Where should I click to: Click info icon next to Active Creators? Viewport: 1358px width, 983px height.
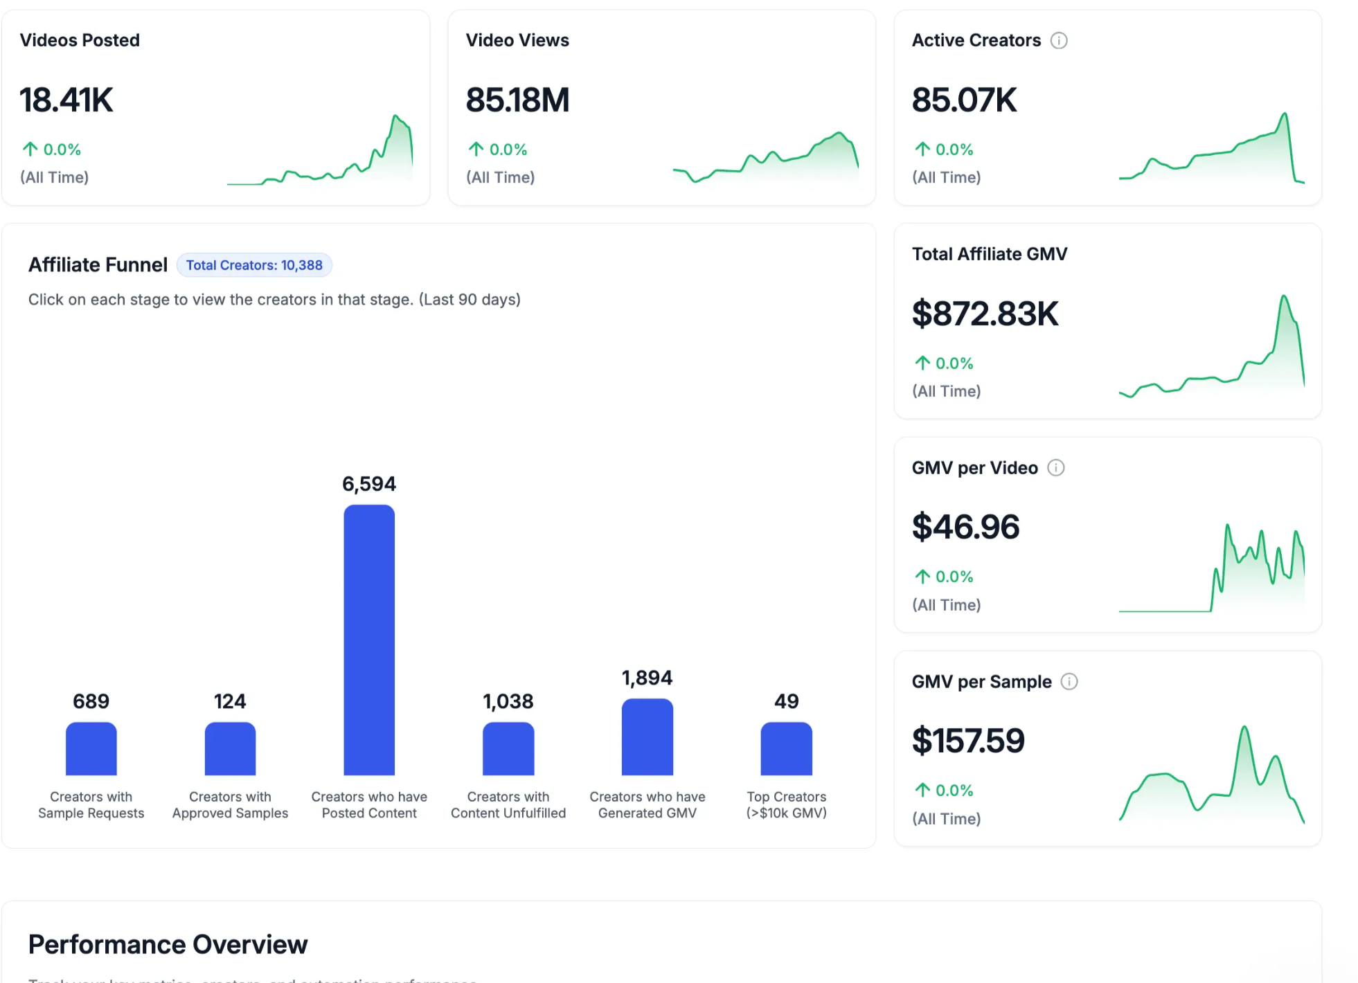tap(1058, 41)
